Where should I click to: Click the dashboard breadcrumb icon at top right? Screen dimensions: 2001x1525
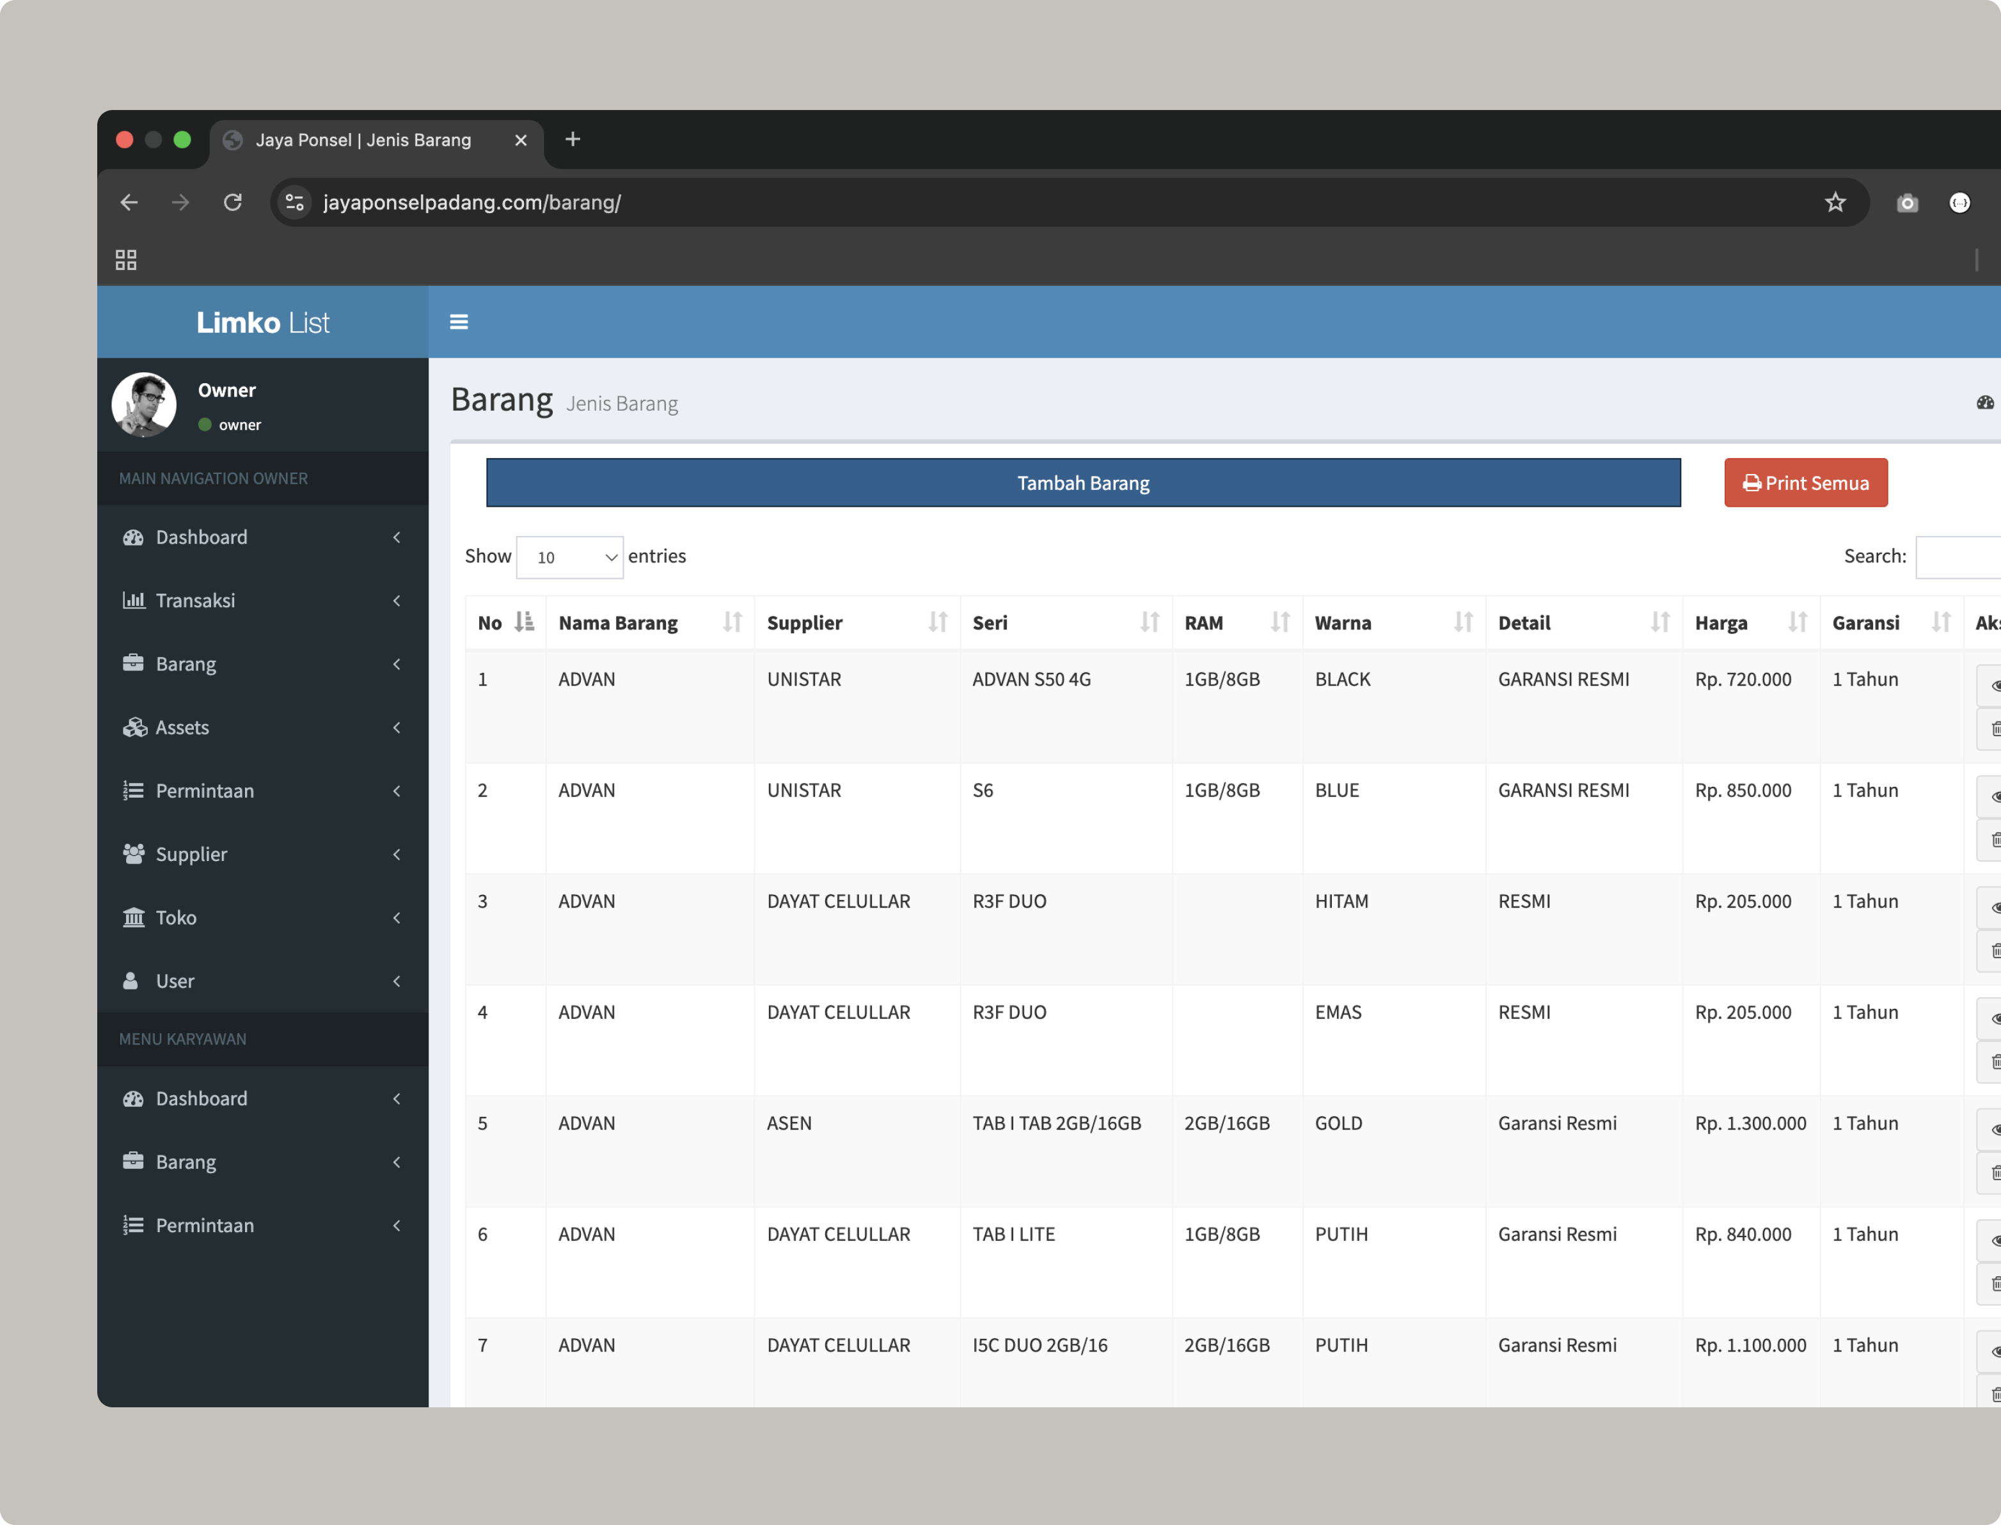coord(1984,402)
